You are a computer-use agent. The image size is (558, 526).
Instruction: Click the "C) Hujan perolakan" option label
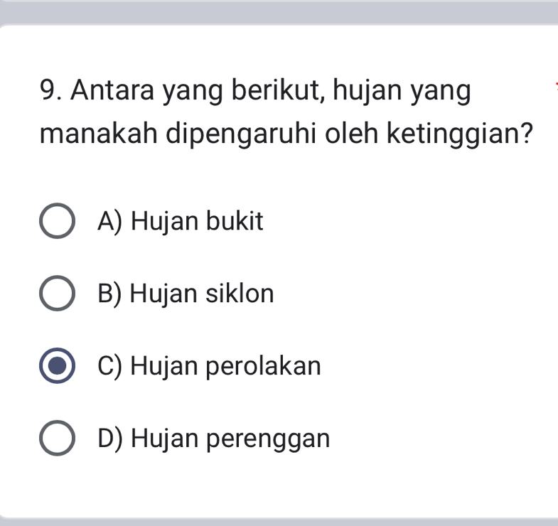210,366
